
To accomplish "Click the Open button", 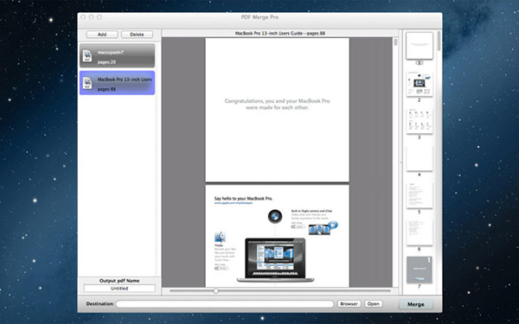I will tap(374, 304).
